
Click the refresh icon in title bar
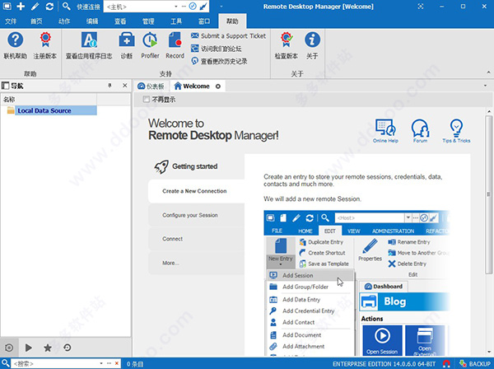click(49, 7)
